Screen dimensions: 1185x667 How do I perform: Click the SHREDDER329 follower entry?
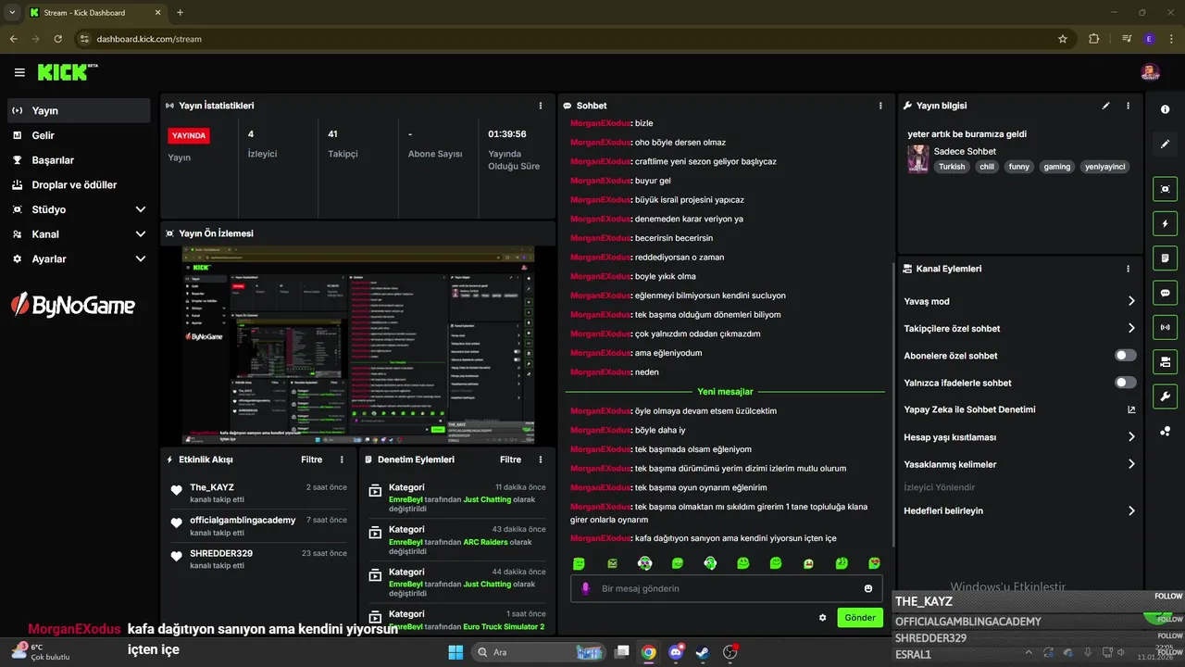click(x=221, y=553)
